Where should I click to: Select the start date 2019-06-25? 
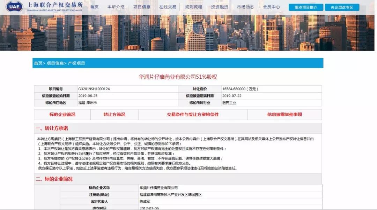[x=88, y=96]
